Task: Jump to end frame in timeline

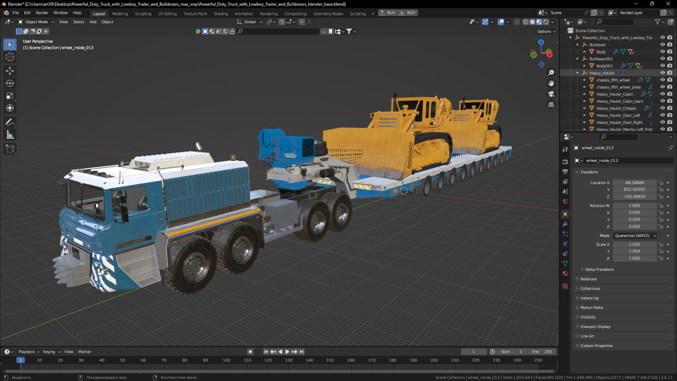Action: tap(301, 352)
